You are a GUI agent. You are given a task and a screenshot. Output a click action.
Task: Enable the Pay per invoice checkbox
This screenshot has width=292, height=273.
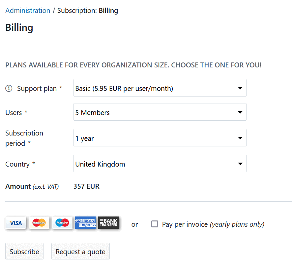155,224
